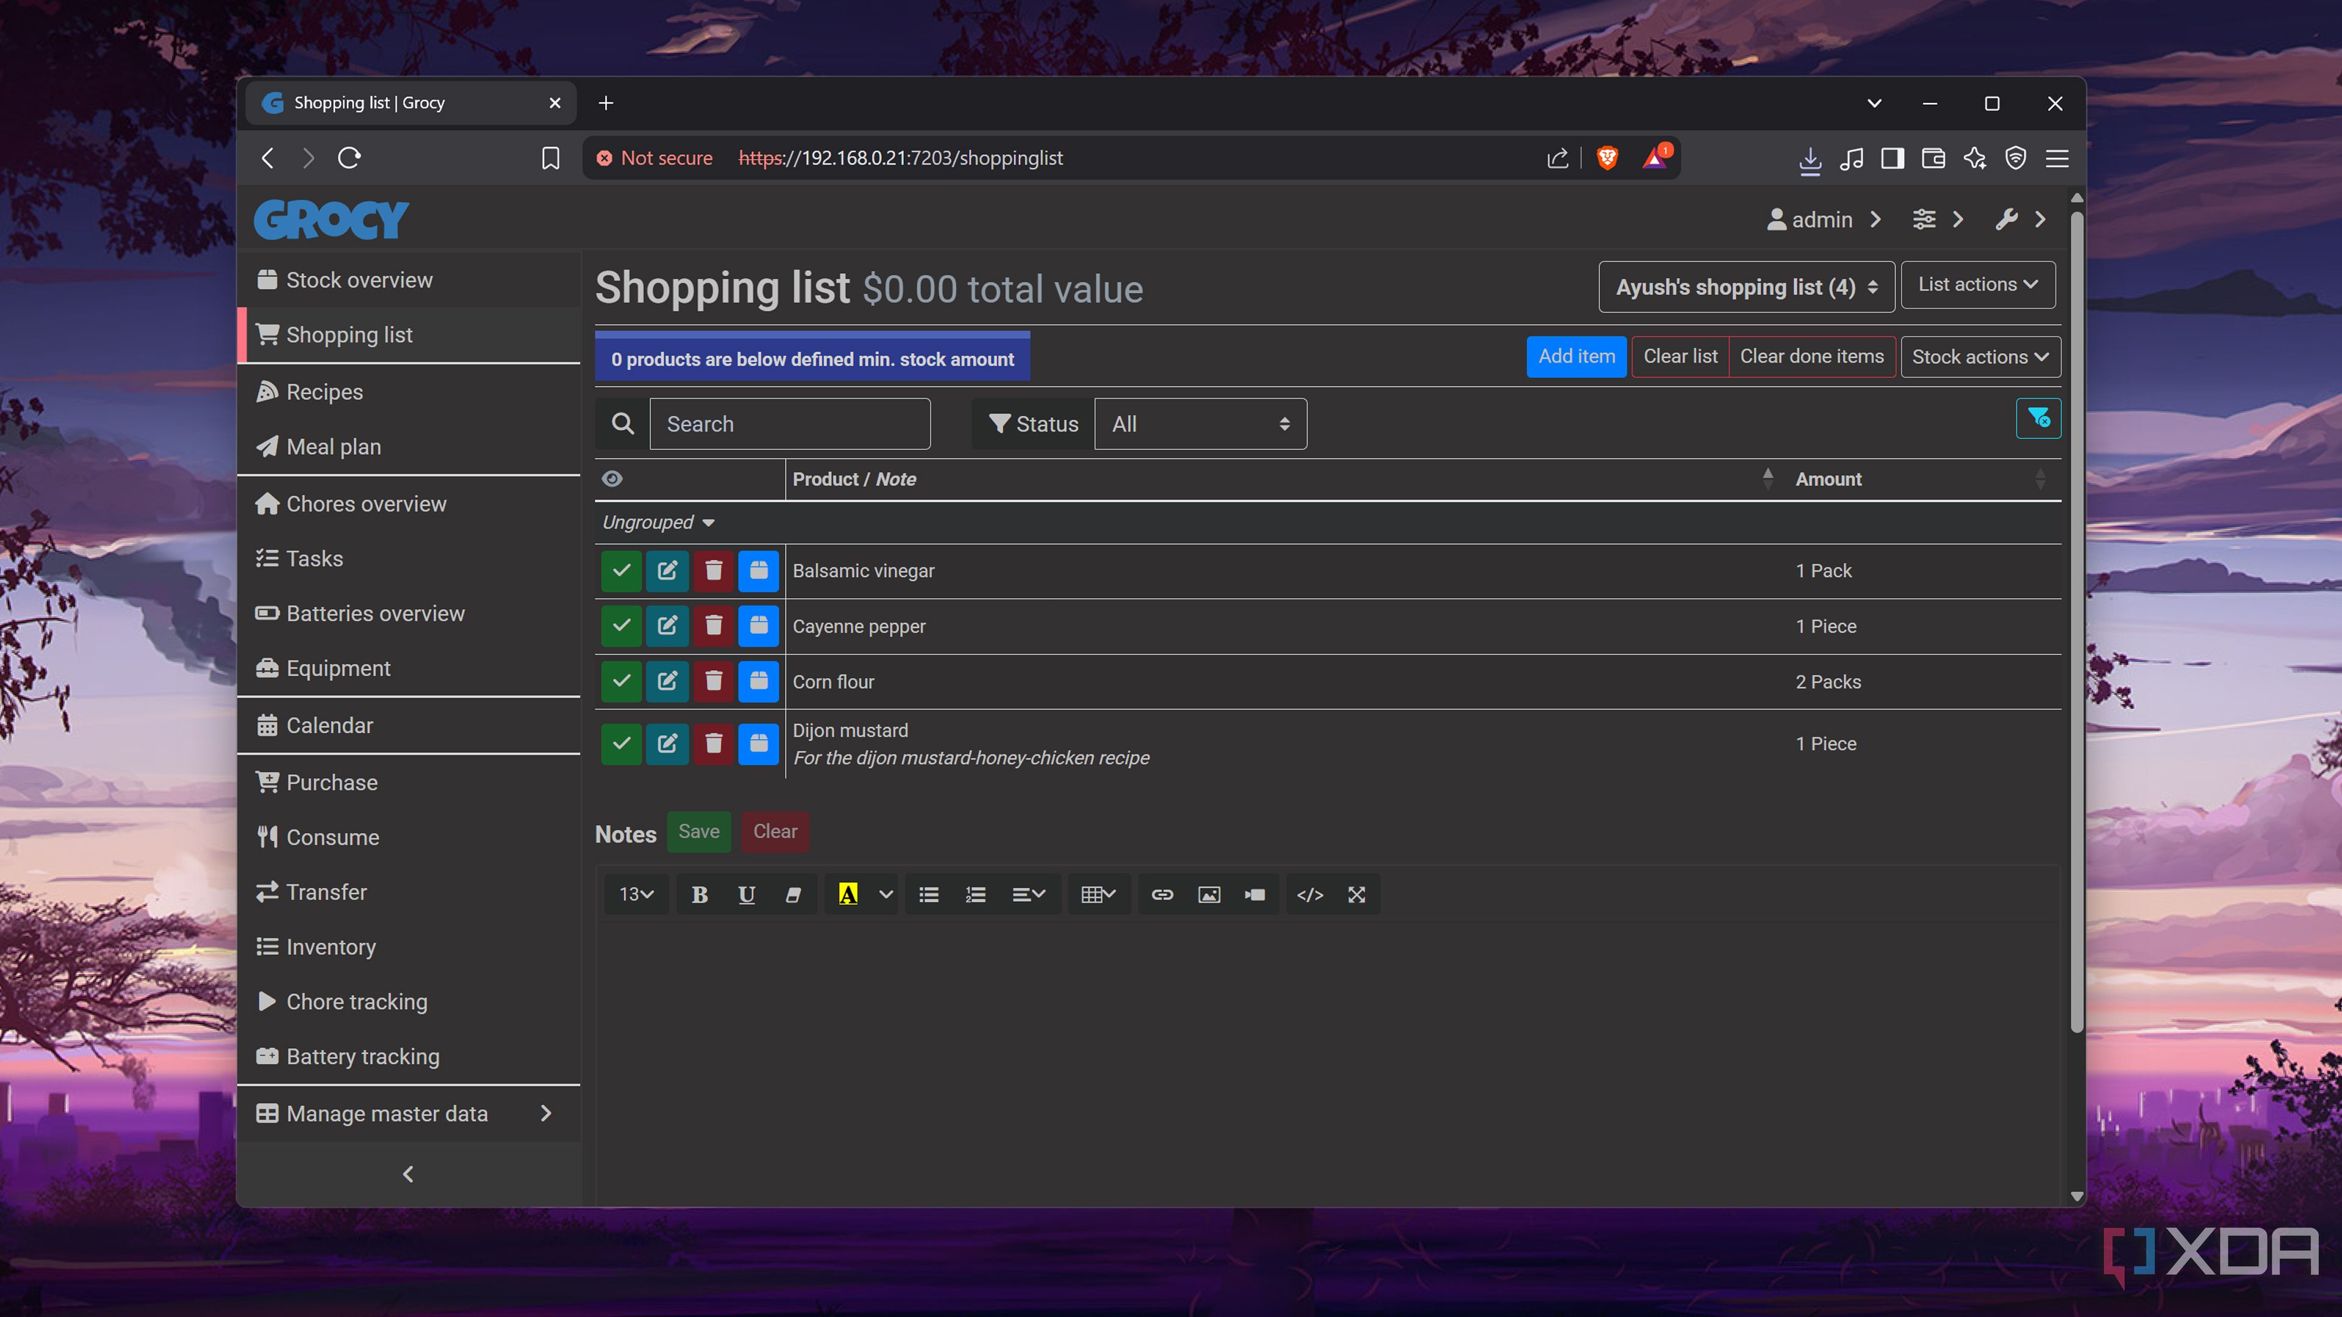Insert link in notes editor
Image resolution: width=2342 pixels, height=1317 pixels.
pyautogui.click(x=1162, y=895)
